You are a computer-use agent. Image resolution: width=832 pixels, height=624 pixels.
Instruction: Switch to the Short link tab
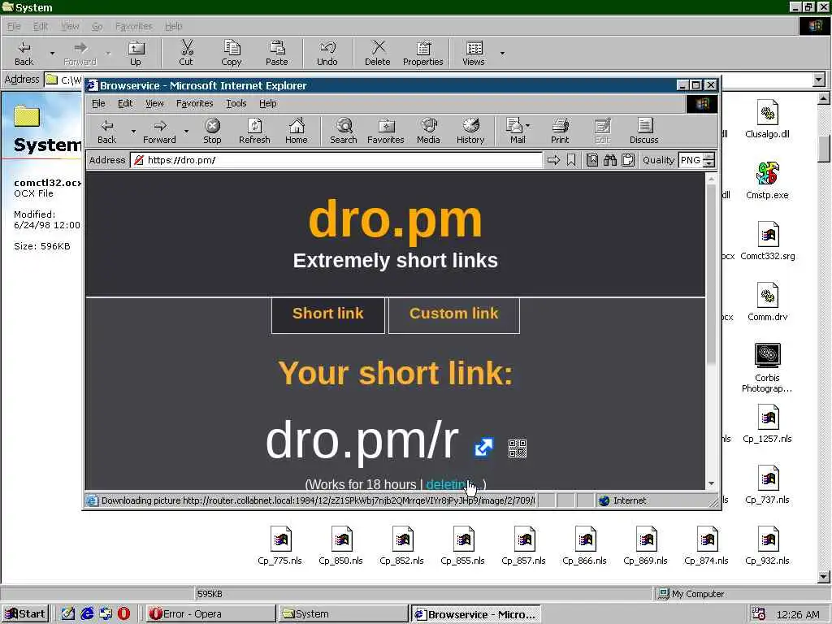coord(328,315)
